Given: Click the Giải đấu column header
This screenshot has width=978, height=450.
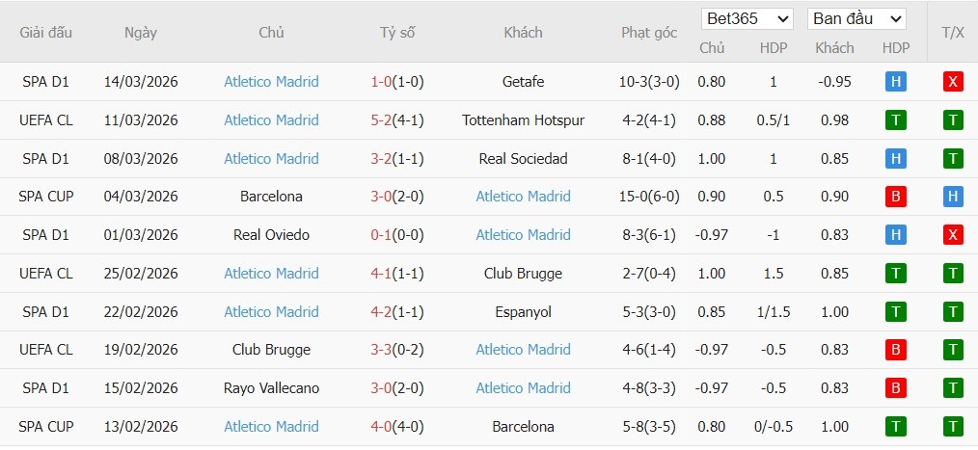Looking at the screenshot, I should (x=46, y=33).
